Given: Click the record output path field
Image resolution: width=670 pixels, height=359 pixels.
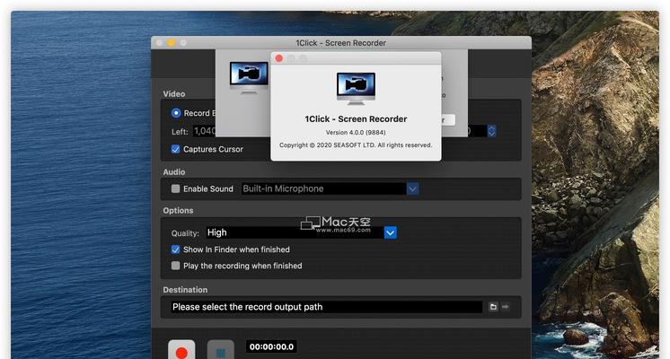Looking at the screenshot, I should (327, 307).
